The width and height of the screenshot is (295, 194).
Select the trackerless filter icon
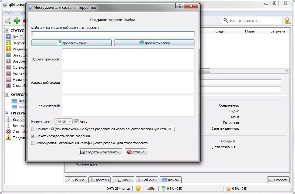point(8,126)
